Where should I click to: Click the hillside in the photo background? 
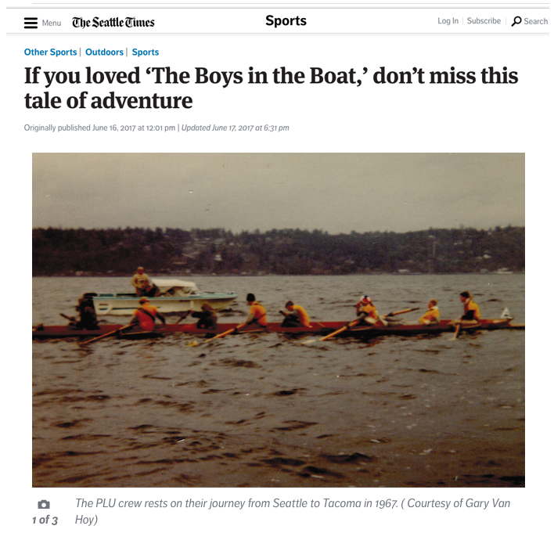pos(279,252)
